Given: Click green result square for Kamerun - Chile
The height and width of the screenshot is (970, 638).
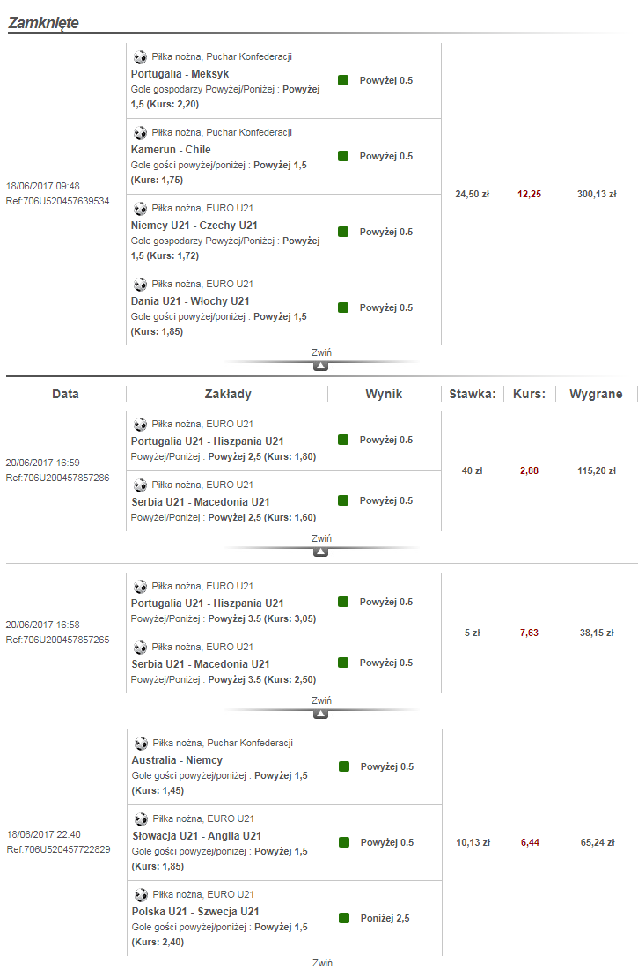Looking at the screenshot, I should tap(343, 156).
